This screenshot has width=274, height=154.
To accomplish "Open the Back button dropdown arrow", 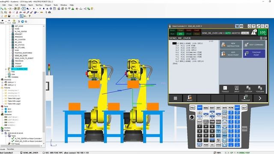I will coord(6,21).
